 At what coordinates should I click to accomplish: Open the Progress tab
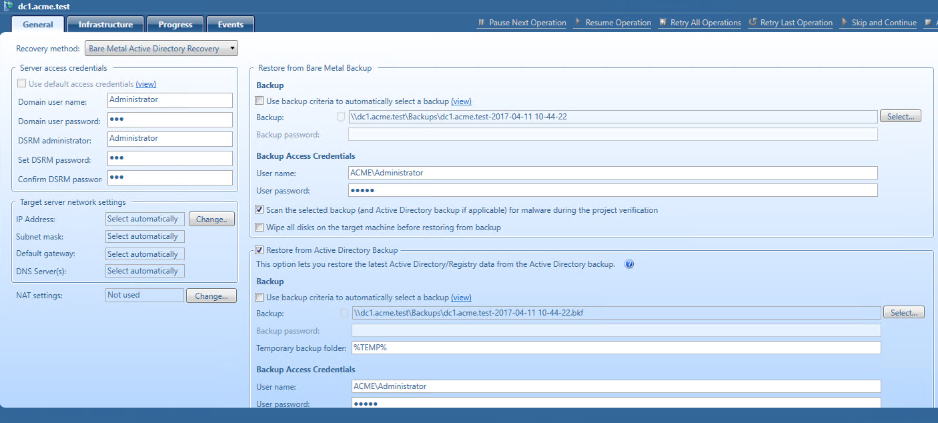pos(175,25)
